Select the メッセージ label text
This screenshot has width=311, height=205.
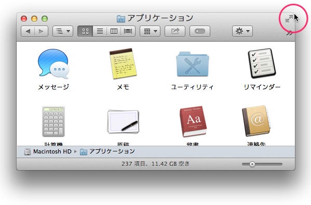point(53,87)
